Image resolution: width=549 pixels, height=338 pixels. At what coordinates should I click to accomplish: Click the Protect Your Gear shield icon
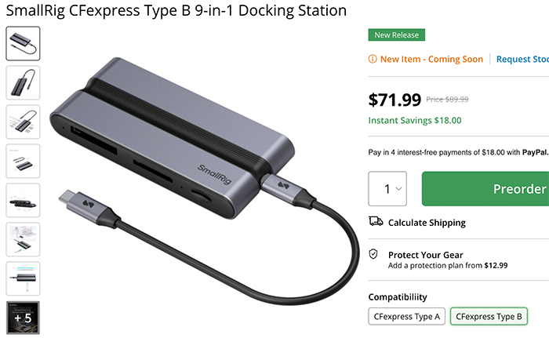375,256
